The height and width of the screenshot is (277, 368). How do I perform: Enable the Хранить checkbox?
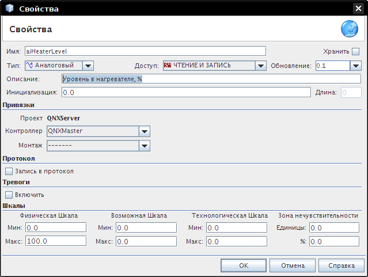(355, 51)
